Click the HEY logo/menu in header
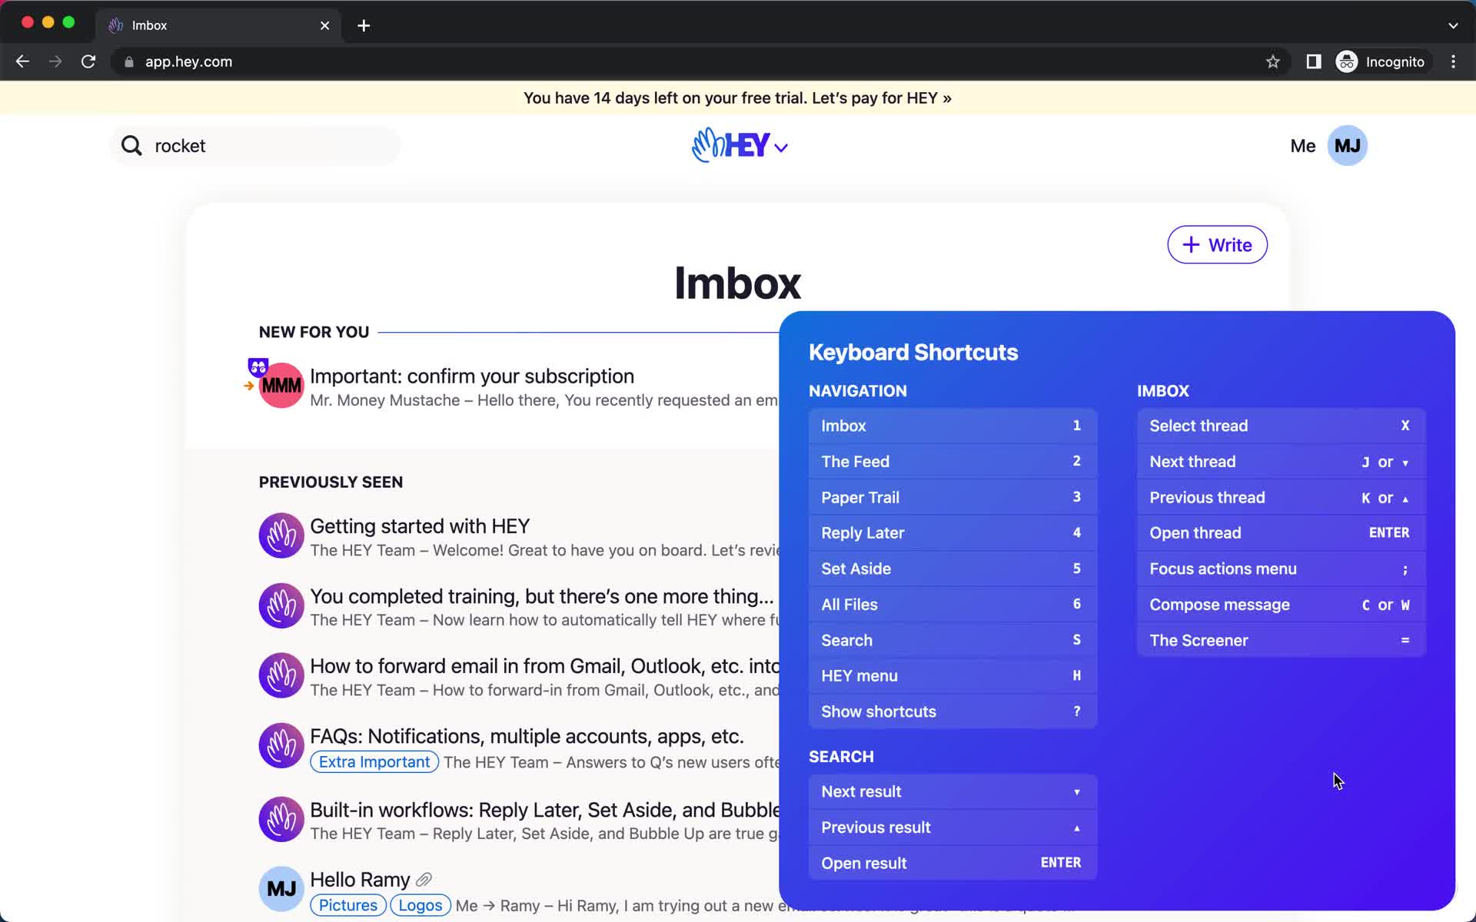 (739, 145)
